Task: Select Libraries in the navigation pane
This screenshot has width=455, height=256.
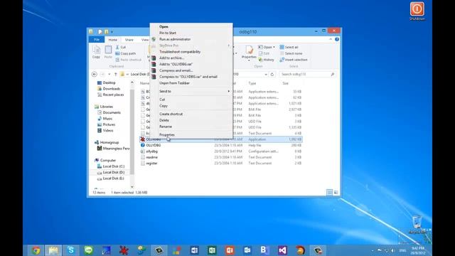Action: [106, 107]
